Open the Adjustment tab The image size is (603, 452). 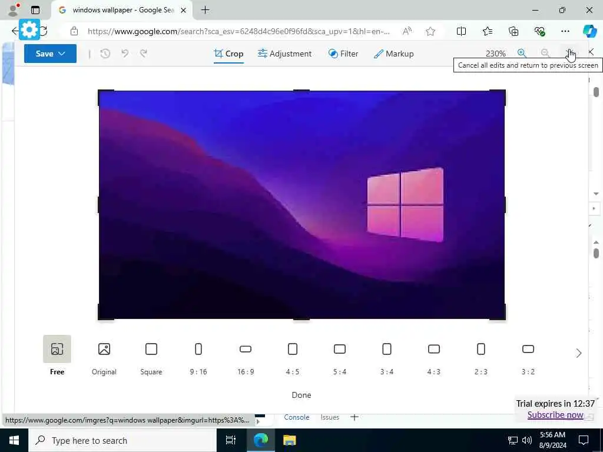pos(284,54)
